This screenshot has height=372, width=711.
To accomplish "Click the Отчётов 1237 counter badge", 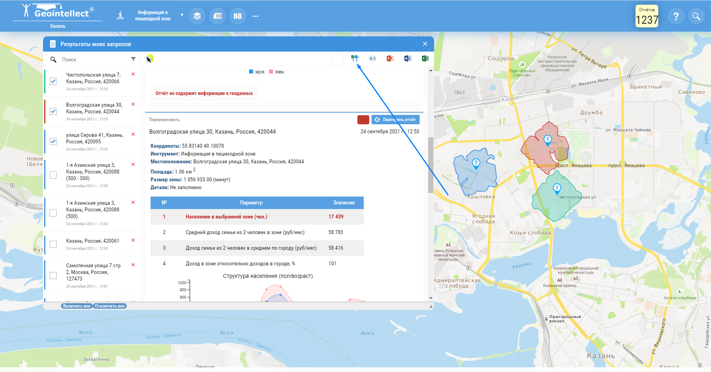I will [647, 16].
